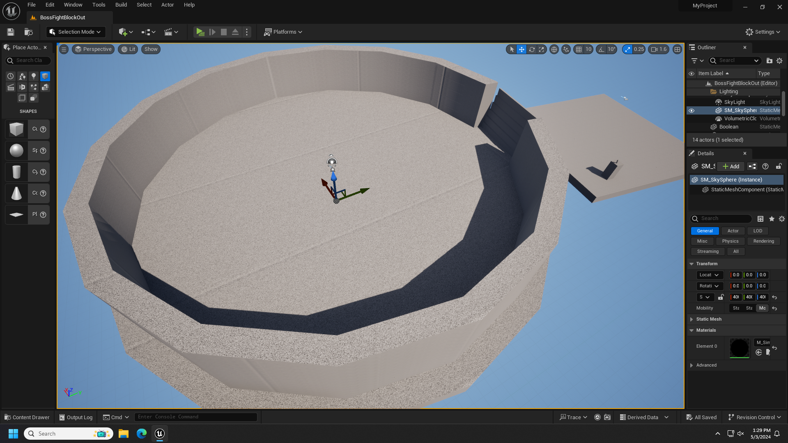This screenshot has height=443, width=788.
Task: Click the surface snapping icon in viewport
Action: tap(566, 49)
